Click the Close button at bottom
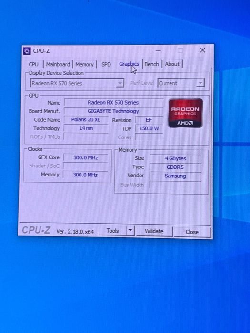This screenshot has width=250, height=333. (192, 232)
